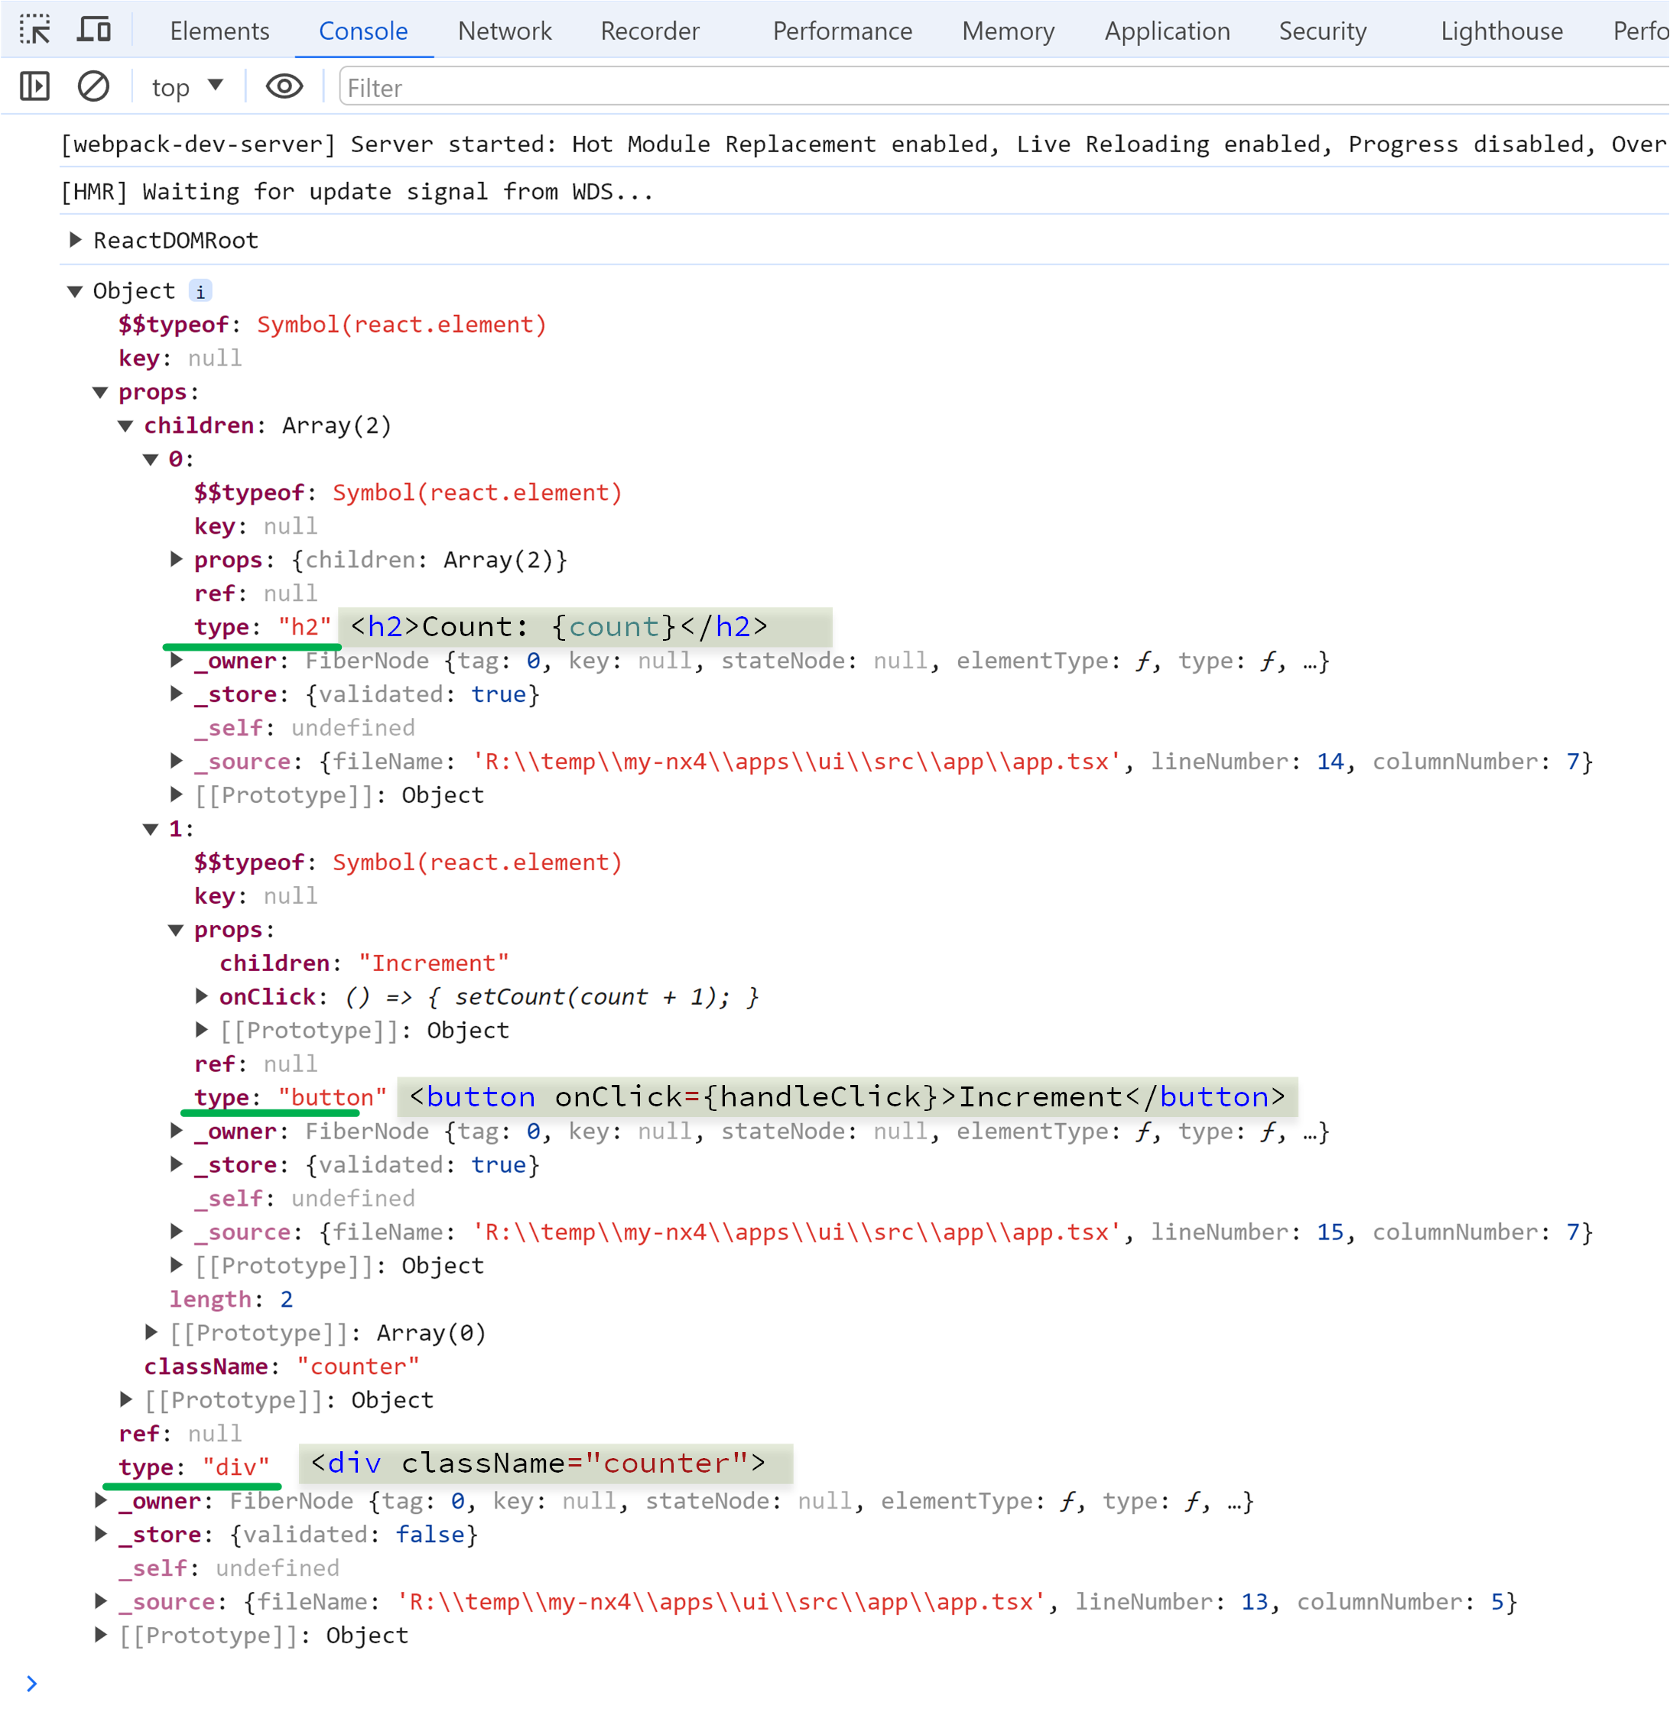Open the Security tab

coord(1323,31)
